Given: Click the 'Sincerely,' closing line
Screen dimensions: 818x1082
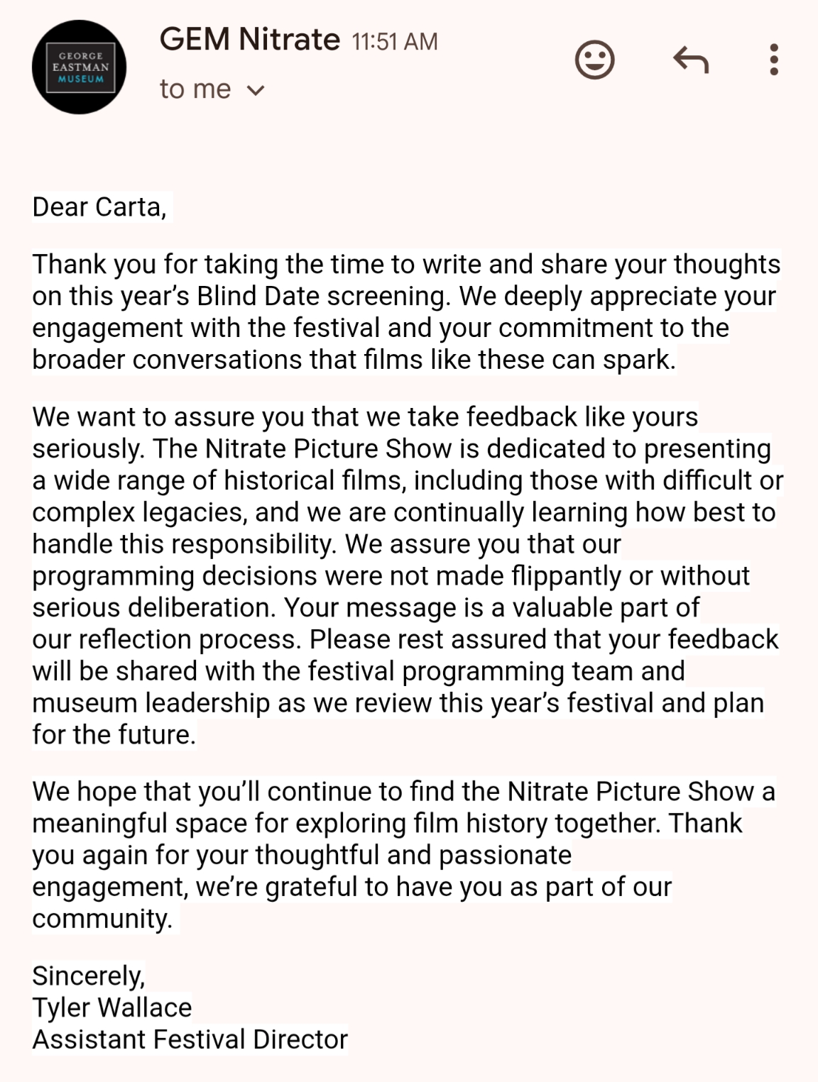Looking at the screenshot, I should [x=89, y=976].
